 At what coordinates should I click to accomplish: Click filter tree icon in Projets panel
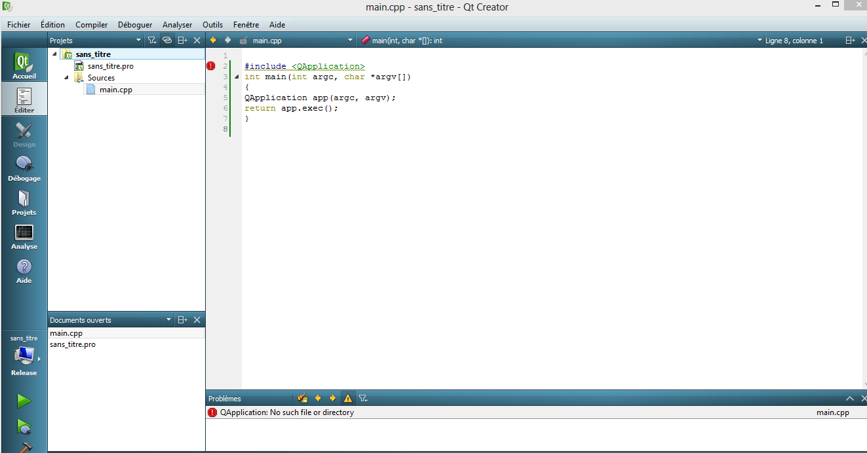pyautogui.click(x=152, y=41)
